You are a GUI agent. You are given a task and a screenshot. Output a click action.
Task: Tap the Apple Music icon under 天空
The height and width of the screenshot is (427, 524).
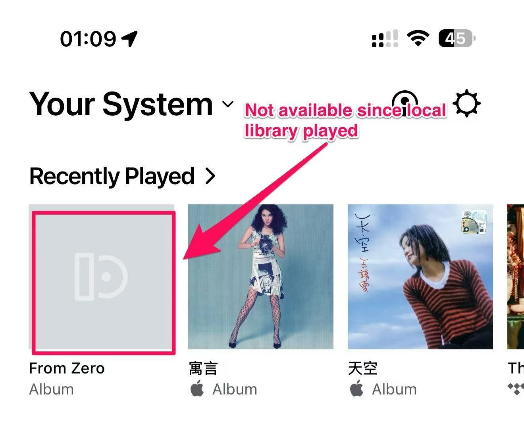[x=357, y=389]
